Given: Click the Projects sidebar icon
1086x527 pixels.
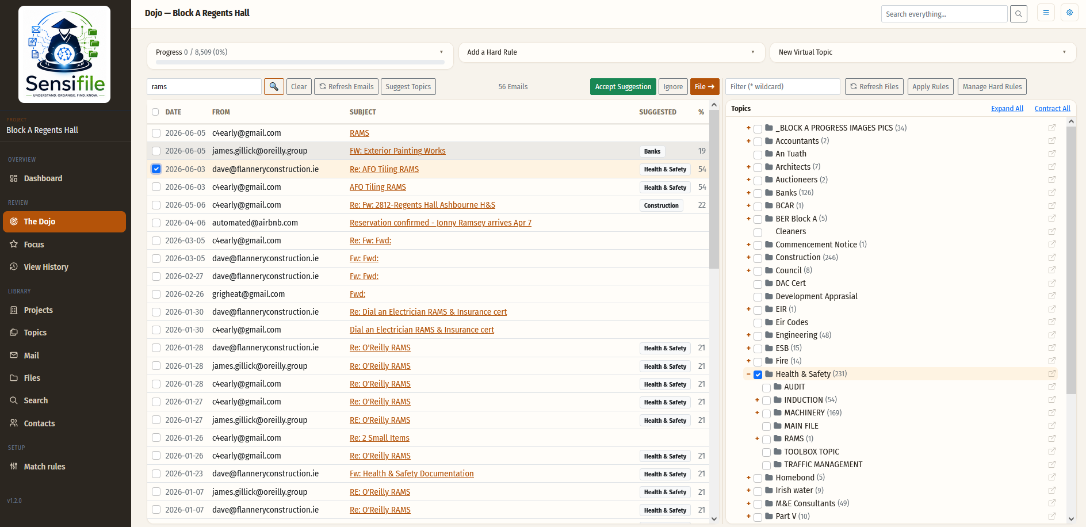Looking at the screenshot, I should tap(14, 310).
